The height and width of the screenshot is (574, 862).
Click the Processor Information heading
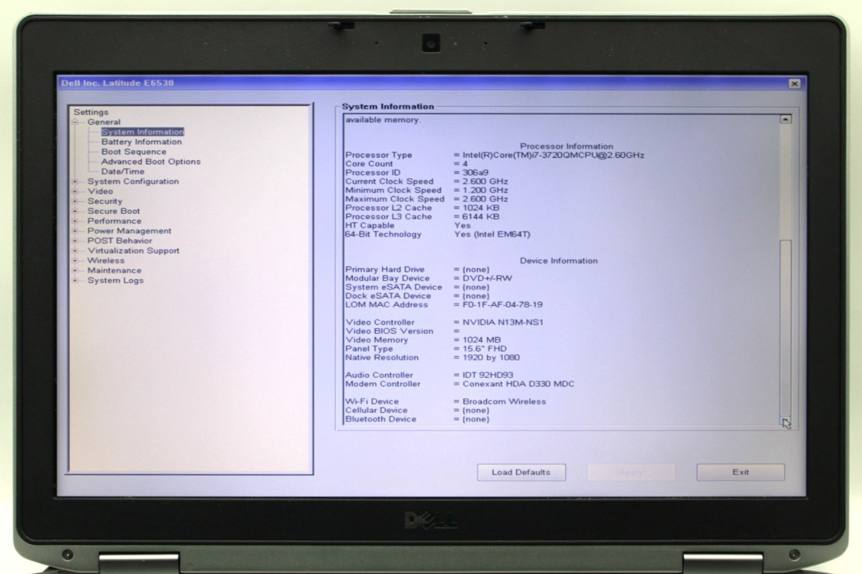tap(566, 146)
